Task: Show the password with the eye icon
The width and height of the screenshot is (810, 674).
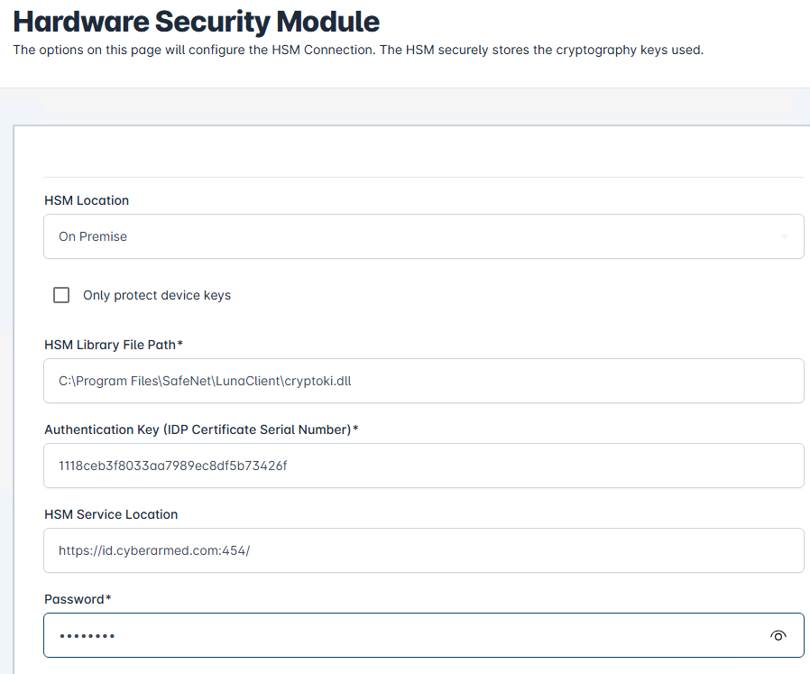Action: pos(778,635)
